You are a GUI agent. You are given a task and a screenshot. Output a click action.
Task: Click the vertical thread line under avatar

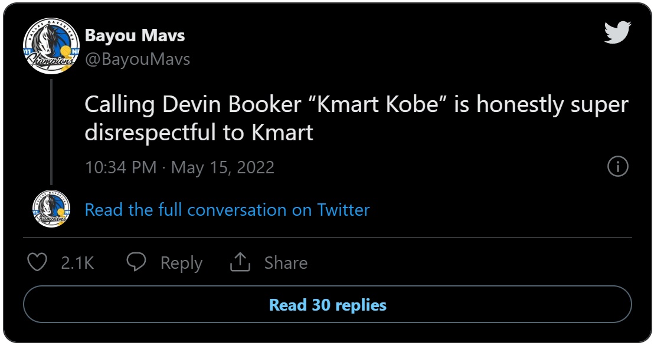pos(51,131)
